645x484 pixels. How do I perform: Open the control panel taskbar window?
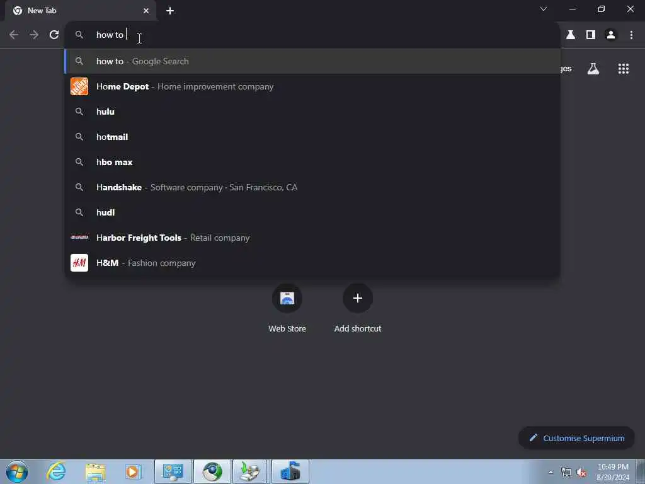point(173,471)
